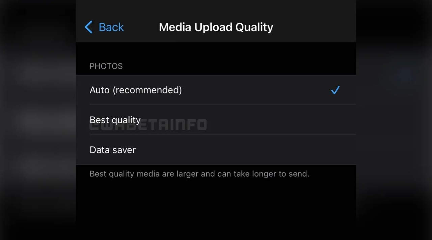Viewport: 432px width, 240px height.
Task: Choose the "Best quality" upload option
Action: click(216, 120)
